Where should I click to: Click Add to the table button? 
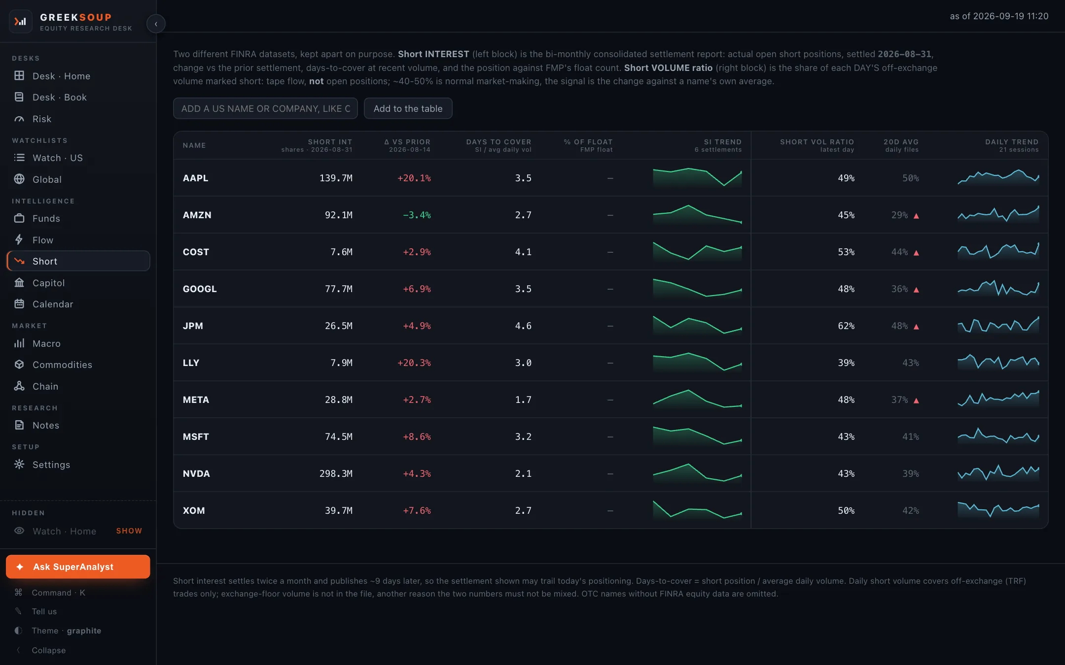coord(408,108)
